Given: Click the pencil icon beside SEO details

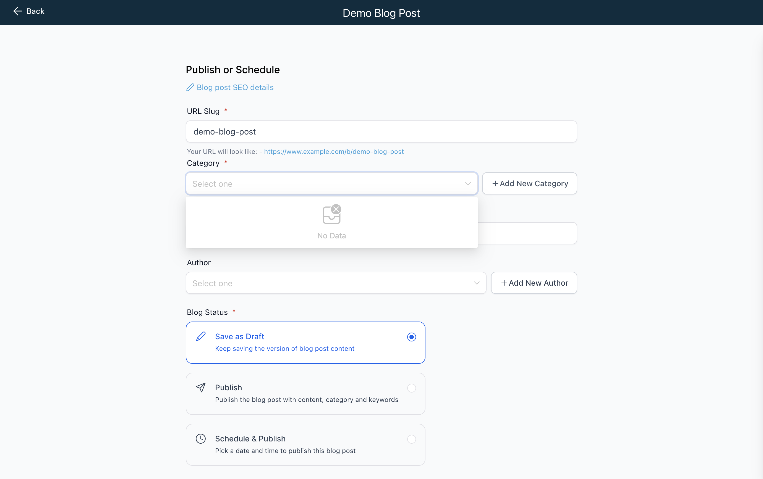Looking at the screenshot, I should pos(190,87).
